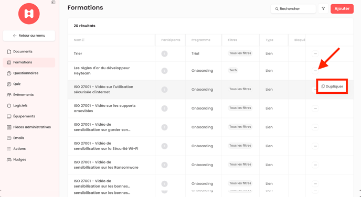This screenshot has height=197, width=361.
Task: Click Tech filter tag
Action: [x=233, y=70]
